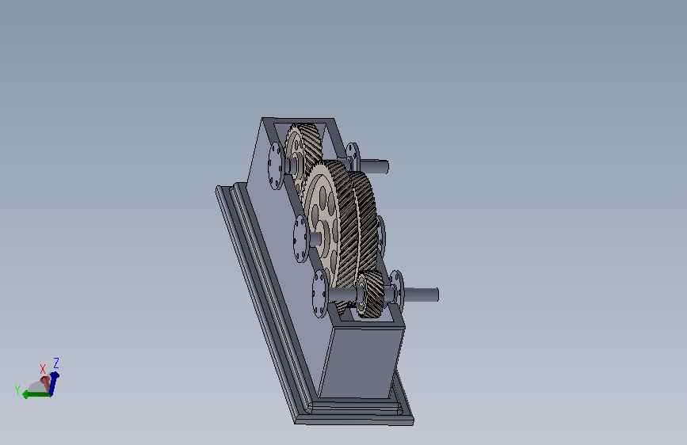
Task: Select the upper-left bearing flange cover
Action: 276,166
